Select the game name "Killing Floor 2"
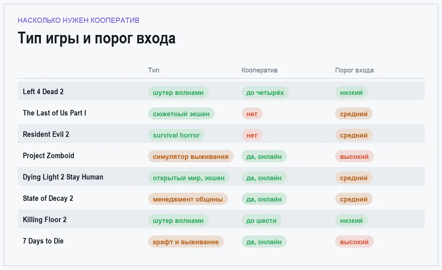This screenshot has height=270, width=442. point(45,220)
